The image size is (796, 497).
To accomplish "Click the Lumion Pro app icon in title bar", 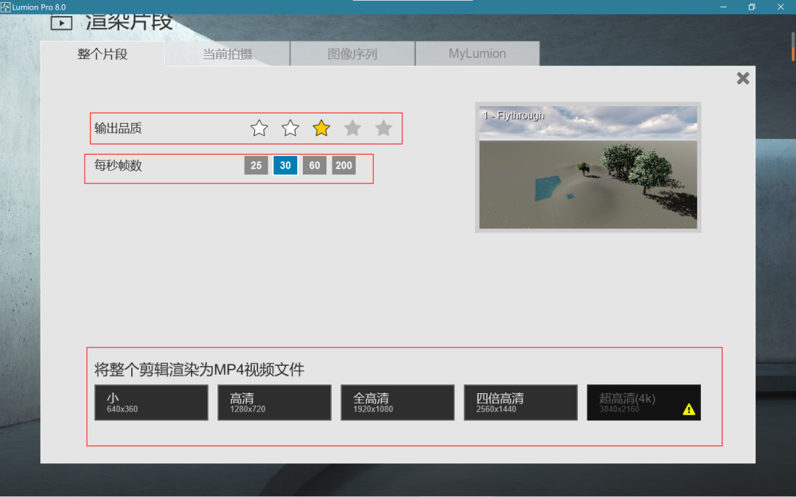I will tap(5, 7).
